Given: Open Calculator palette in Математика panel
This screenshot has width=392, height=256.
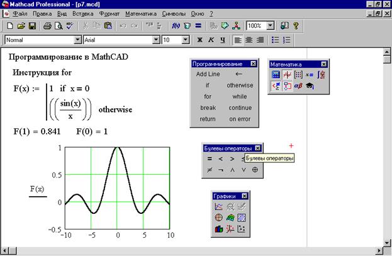Looking at the screenshot, I should 276,74.
